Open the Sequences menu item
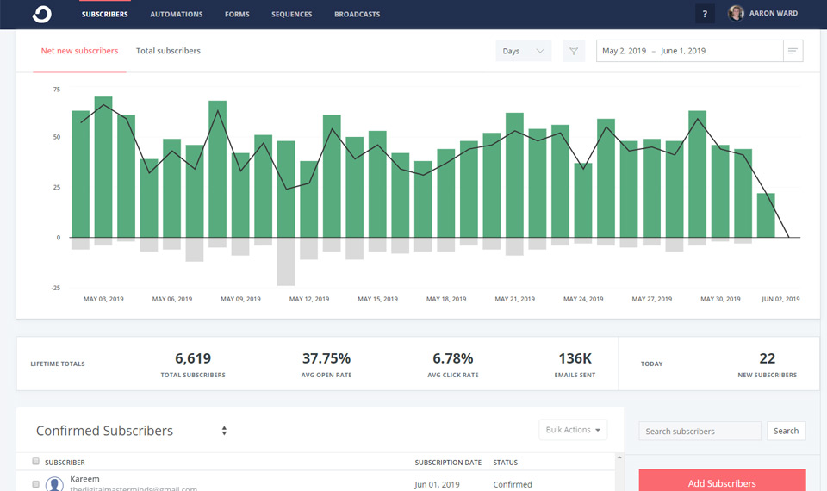 tap(291, 14)
